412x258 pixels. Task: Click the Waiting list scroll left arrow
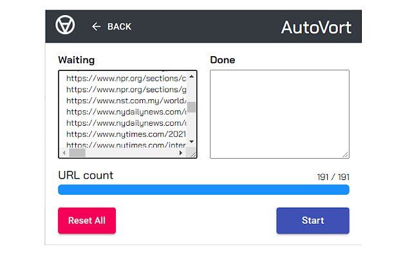click(x=64, y=153)
